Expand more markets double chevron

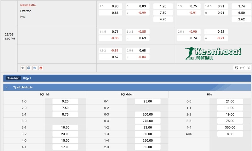pos(249,68)
